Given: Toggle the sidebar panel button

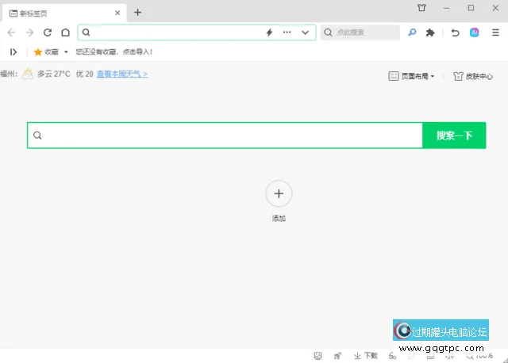Looking at the screenshot, I should pos(13,52).
